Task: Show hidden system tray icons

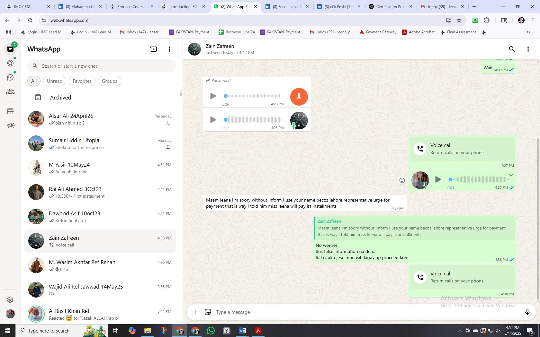Action: [460, 331]
